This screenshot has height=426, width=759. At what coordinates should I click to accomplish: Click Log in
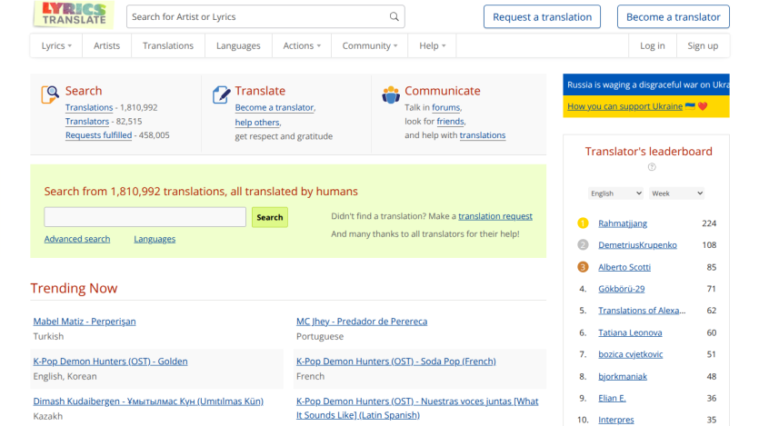(x=652, y=45)
